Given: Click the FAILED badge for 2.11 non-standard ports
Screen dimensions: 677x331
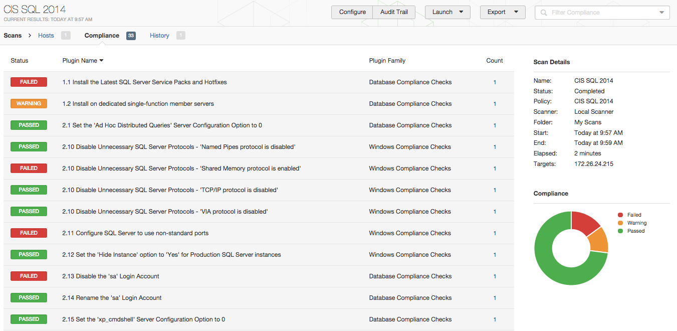Looking at the screenshot, I should [29, 233].
